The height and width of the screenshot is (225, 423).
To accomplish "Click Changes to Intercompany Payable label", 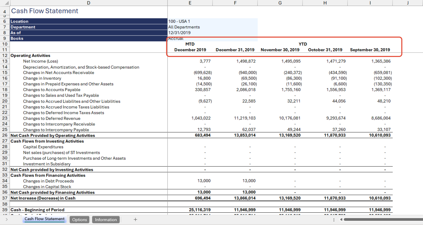I will (x=56, y=130).
